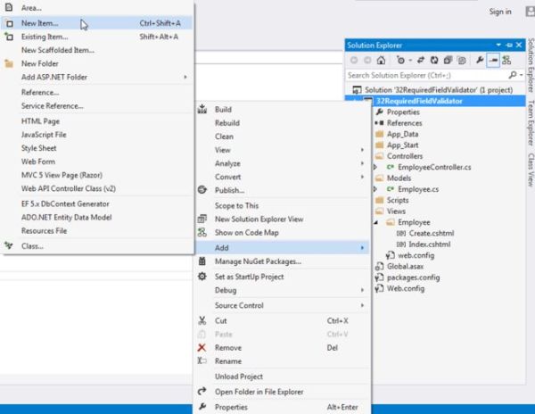Click the New Solution Explorer View icon
Image resolution: width=535 pixels, height=414 pixels.
coord(202,219)
